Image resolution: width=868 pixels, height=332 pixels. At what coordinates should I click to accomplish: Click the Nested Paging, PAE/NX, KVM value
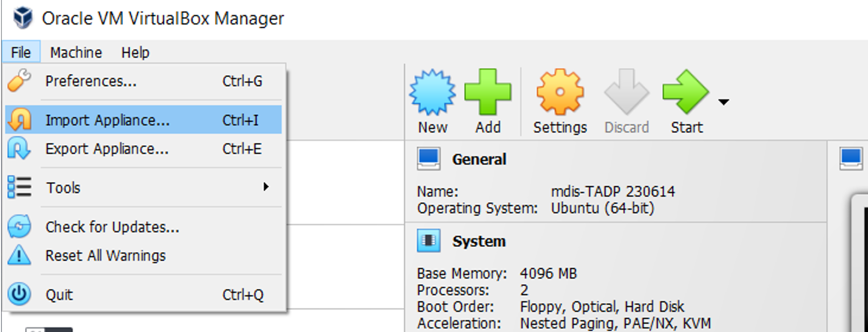point(615,323)
